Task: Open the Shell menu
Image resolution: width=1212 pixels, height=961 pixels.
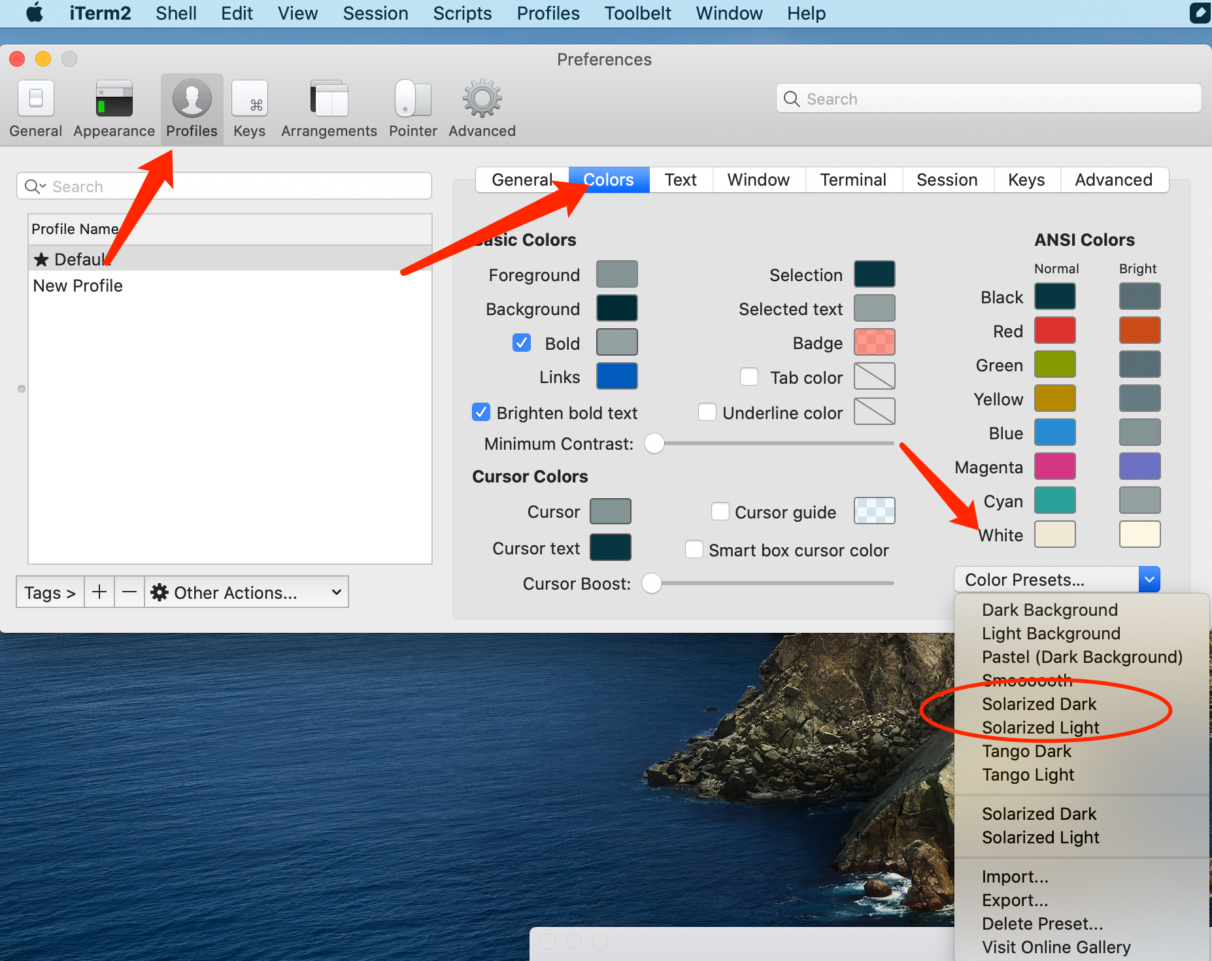Action: pos(176,13)
